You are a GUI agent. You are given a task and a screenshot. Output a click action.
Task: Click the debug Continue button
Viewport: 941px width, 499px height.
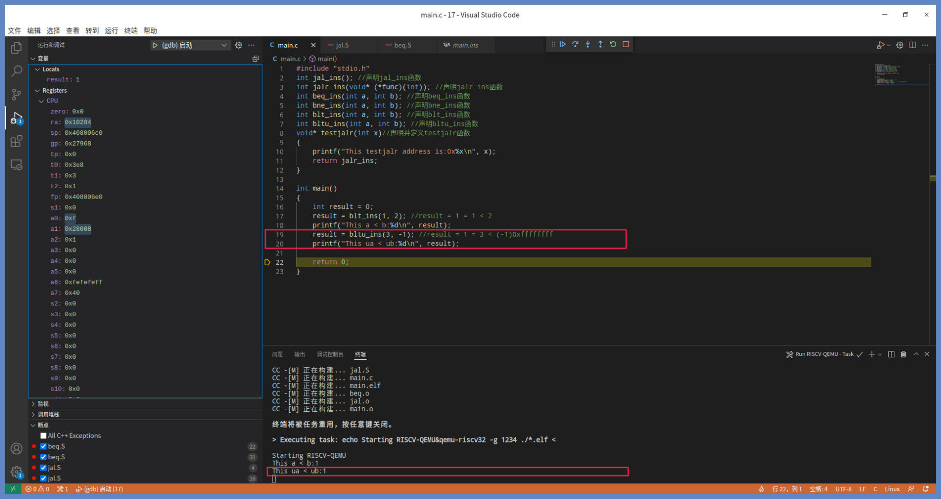(563, 45)
